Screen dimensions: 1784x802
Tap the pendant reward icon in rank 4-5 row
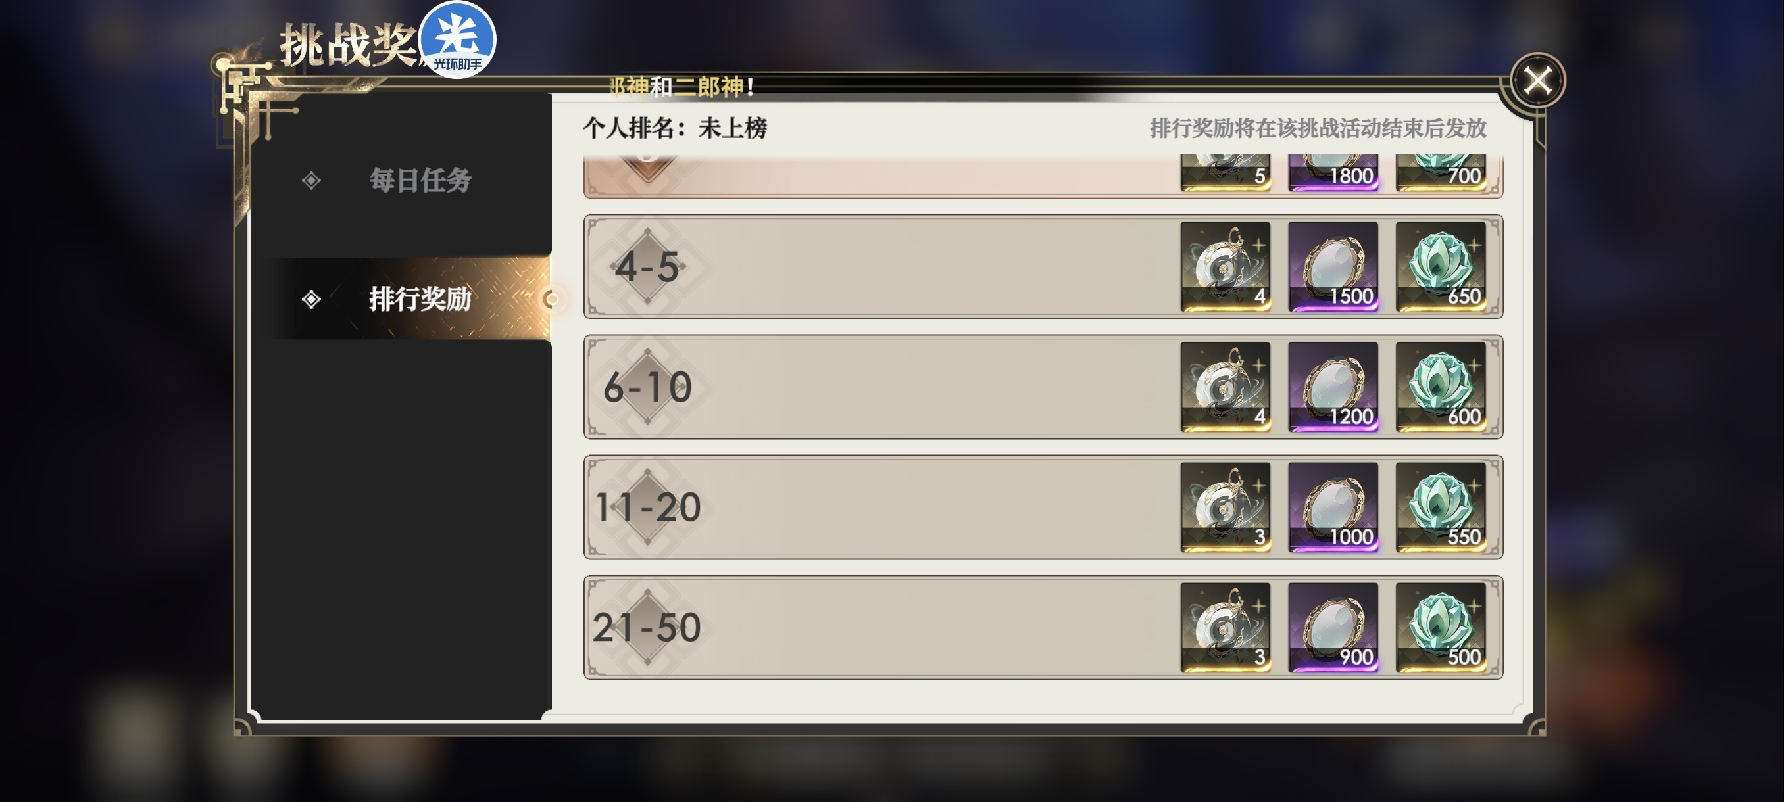pos(1224,266)
